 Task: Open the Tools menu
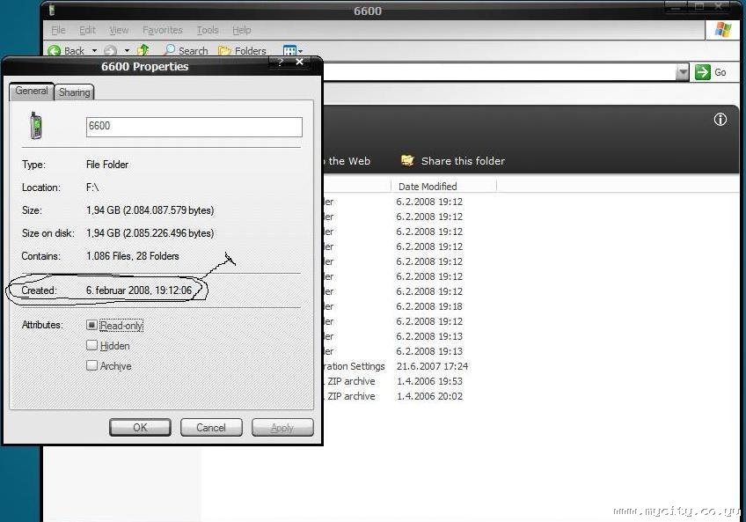pos(208,30)
